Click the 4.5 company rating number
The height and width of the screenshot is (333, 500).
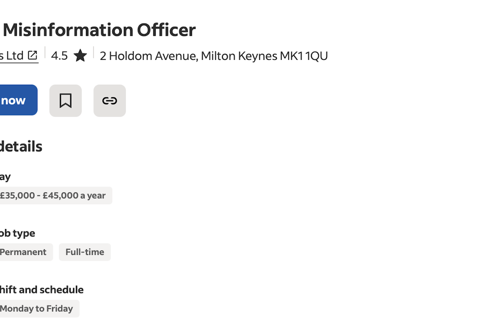tap(59, 55)
